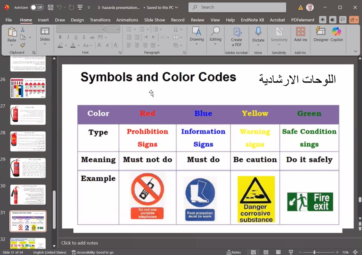Screen dimensions: 362x255
Task: Switch to Slide Sorter view
Action: pyautogui.click(x=266, y=252)
